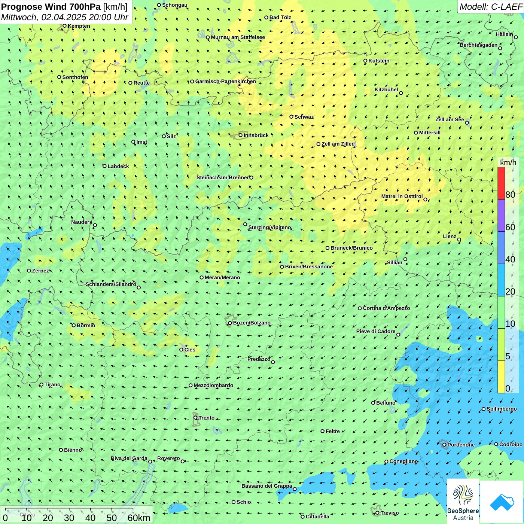Select the red segment of the wind legend
Screen dimensions: 524x524
point(501,183)
